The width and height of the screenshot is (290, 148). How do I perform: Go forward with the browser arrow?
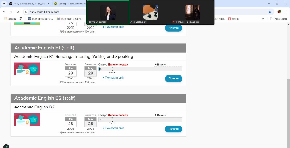click(x=11, y=12)
